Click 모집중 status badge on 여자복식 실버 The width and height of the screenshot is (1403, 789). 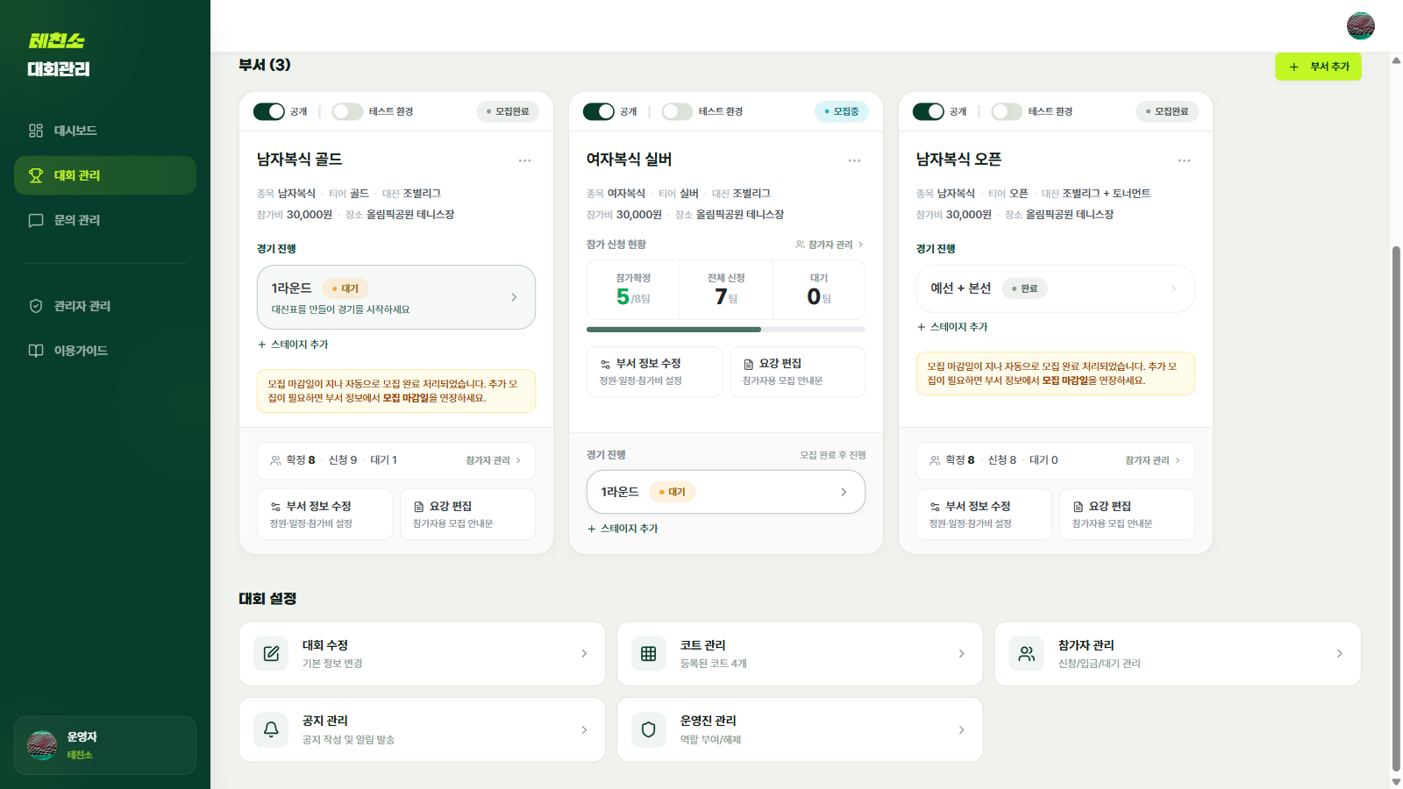pyautogui.click(x=842, y=111)
